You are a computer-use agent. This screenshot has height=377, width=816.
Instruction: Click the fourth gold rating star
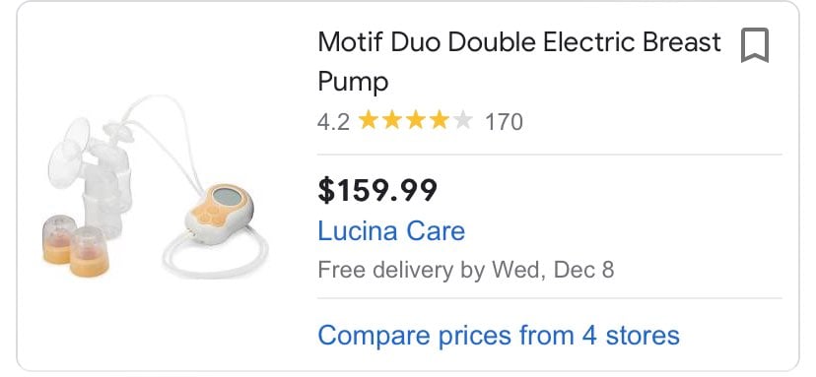click(440, 121)
